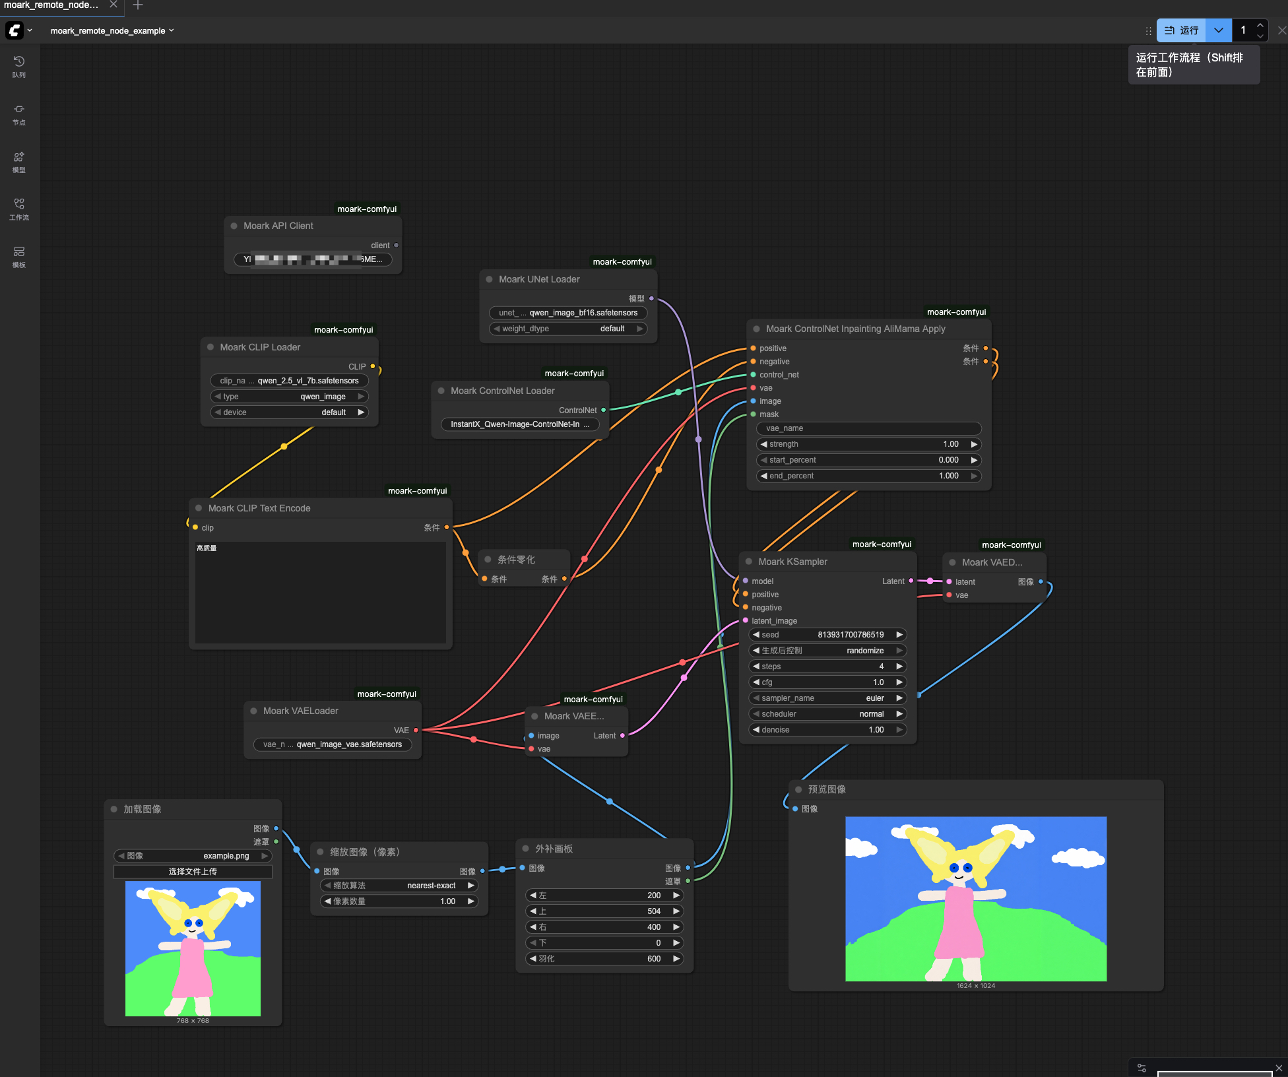Collapse the 预览图像 node via its title dot
This screenshot has width=1288, height=1077.
point(798,789)
